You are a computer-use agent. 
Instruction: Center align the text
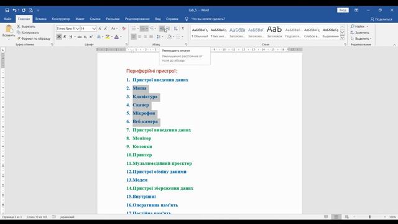tap(139, 37)
